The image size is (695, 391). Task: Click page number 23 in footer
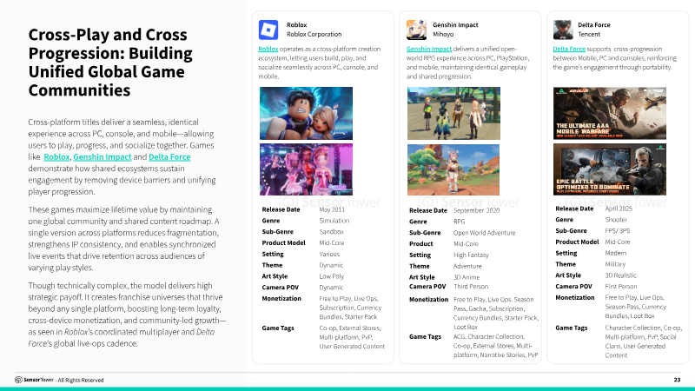pos(677,380)
